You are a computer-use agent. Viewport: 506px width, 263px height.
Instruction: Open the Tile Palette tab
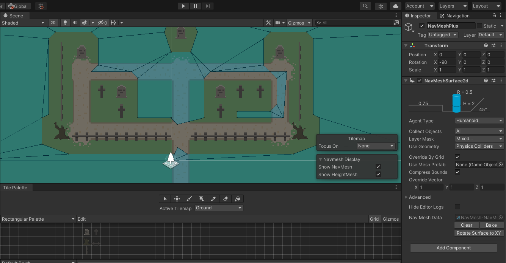[x=15, y=187]
